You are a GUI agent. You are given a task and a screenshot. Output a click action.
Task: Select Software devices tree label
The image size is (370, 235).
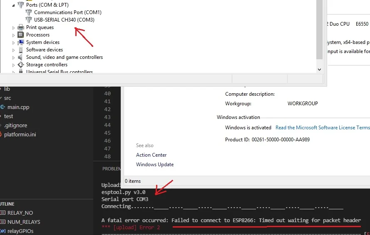(45, 50)
